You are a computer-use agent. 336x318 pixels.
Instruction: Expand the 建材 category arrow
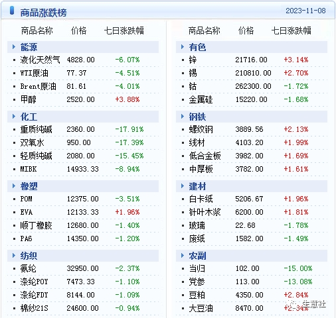coord(183,186)
